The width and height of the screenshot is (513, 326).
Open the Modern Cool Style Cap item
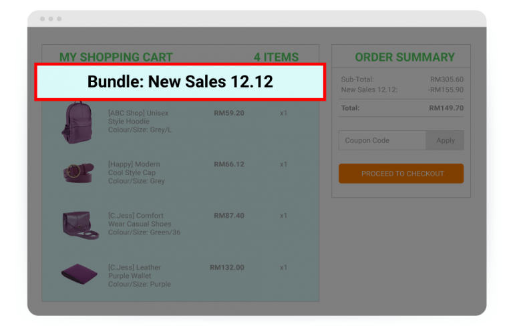[136, 172]
